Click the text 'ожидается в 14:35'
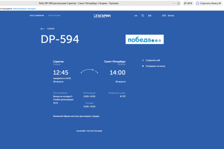The height and width of the screenshot is (149, 224). point(62,78)
